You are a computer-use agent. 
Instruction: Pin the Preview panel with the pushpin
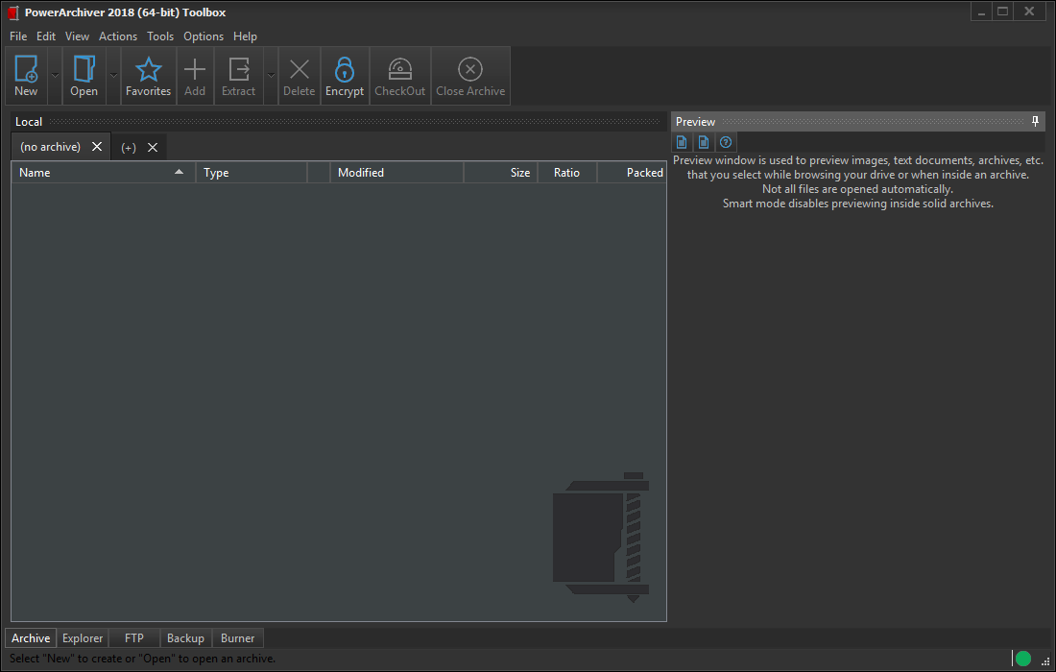point(1035,121)
